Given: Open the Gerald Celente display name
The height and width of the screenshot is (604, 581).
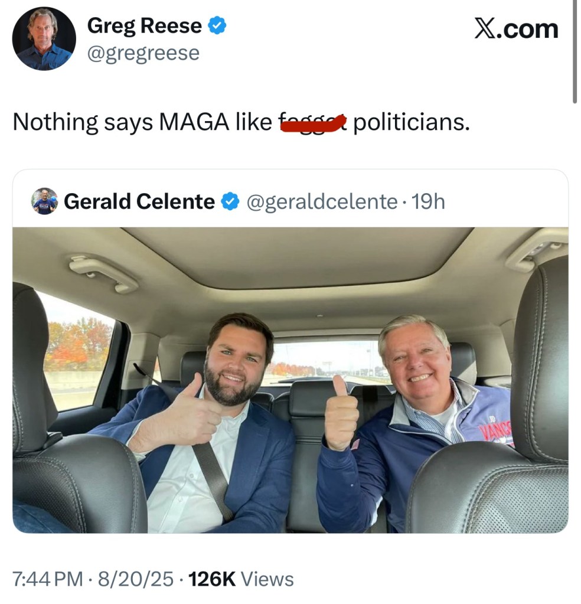Looking at the screenshot, I should pyautogui.click(x=139, y=202).
